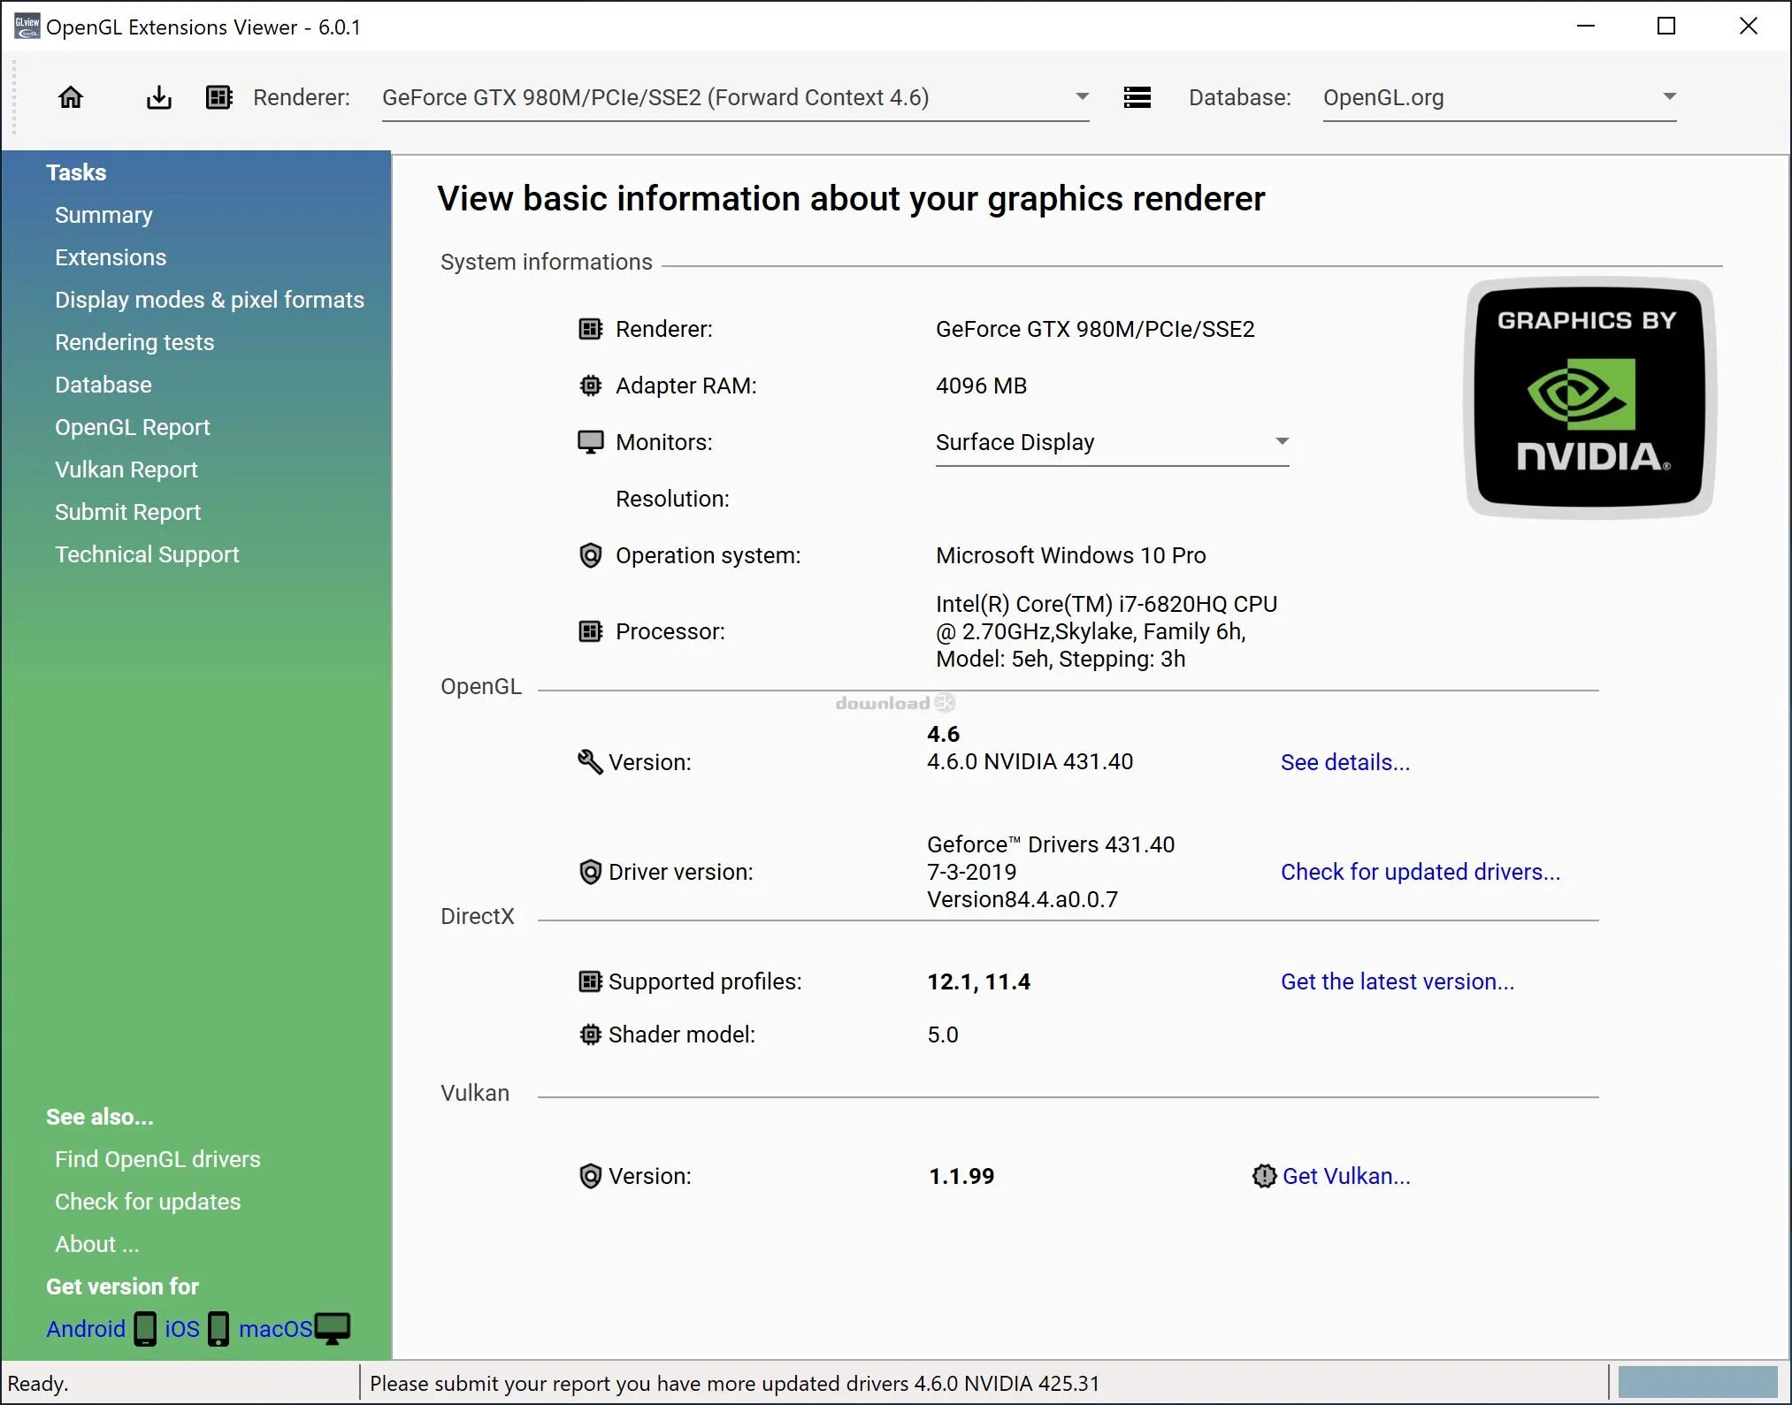Click the grid/layout view icon
Viewport: 1792px width, 1405px height.
[221, 97]
